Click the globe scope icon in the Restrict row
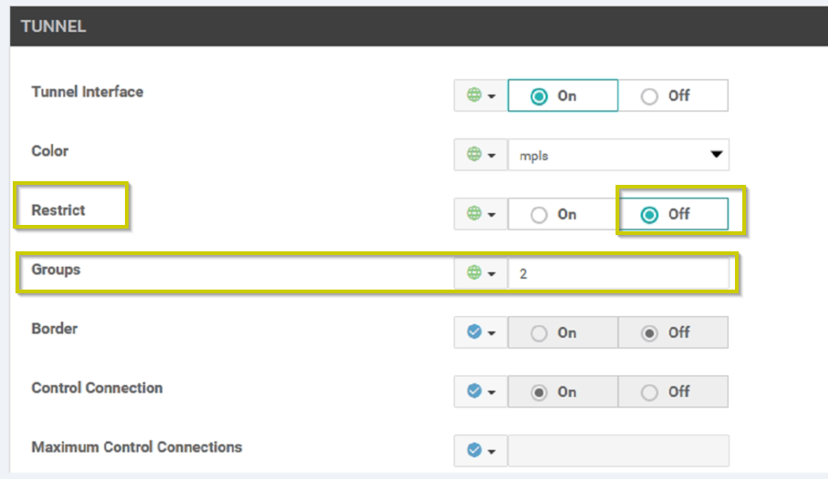The height and width of the screenshot is (479, 828). click(474, 213)
